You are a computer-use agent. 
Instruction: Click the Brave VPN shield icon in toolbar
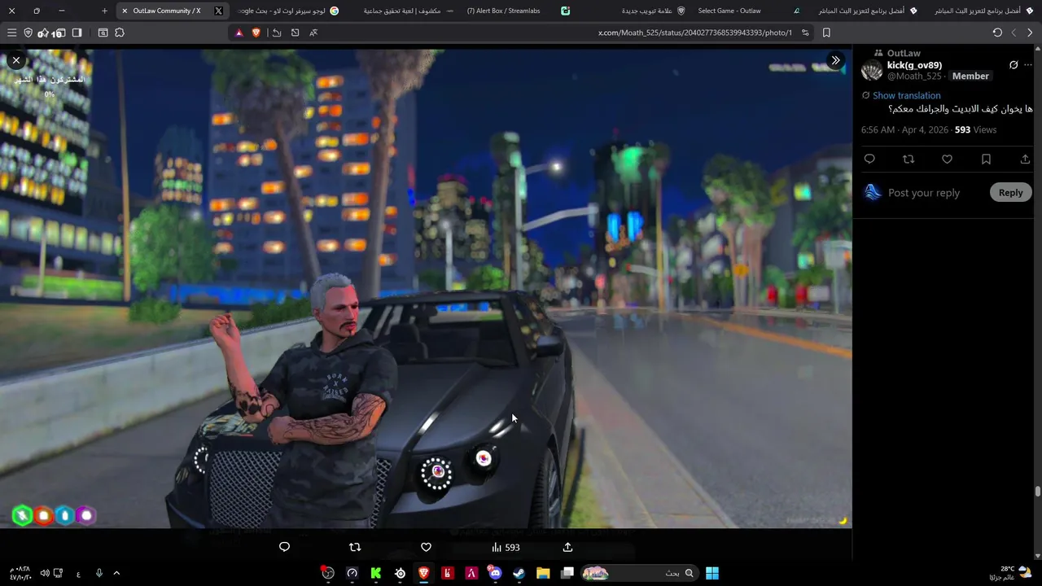28,33
